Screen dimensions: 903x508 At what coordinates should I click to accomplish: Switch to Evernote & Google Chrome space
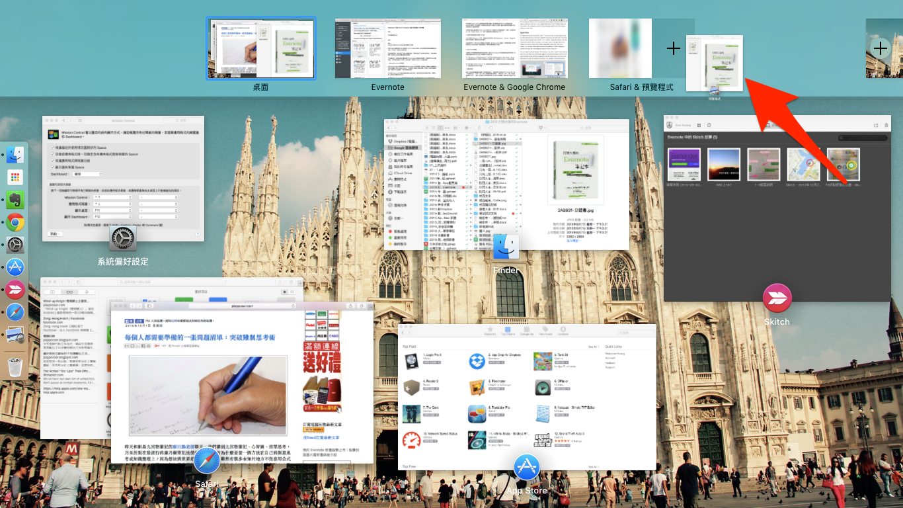point(514,48)
